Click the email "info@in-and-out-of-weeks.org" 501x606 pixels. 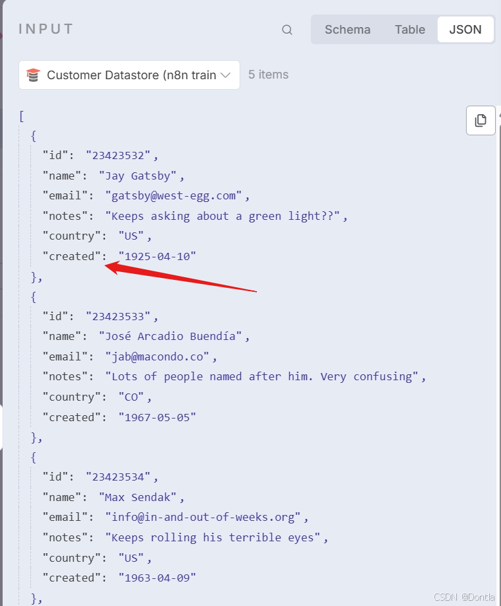[x=203, y=517]
